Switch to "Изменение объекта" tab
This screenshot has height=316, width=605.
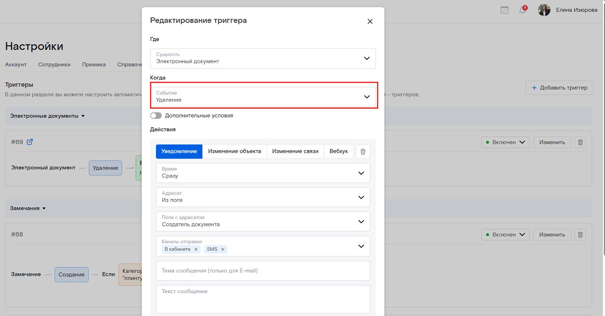[x=234, y=152]
